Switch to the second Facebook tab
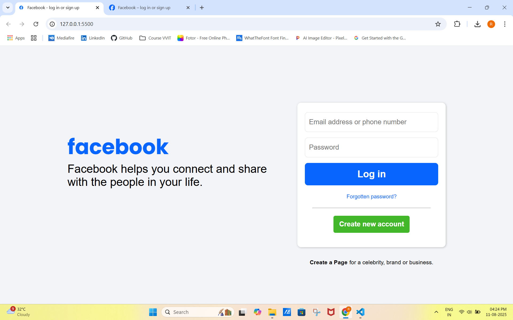The width and height of the screenshot is (513, 320). click(x=150, y=7)
